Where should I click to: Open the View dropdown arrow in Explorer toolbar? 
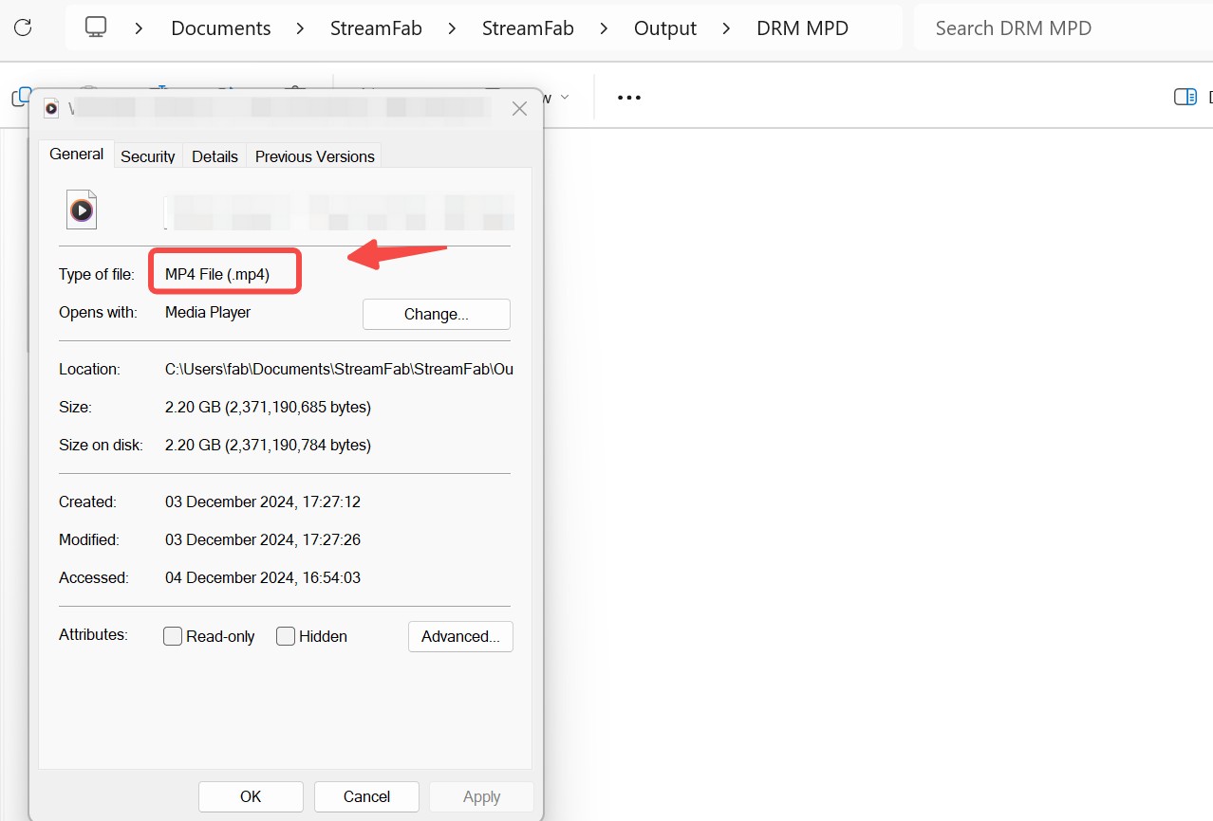[x=565, y=97]
